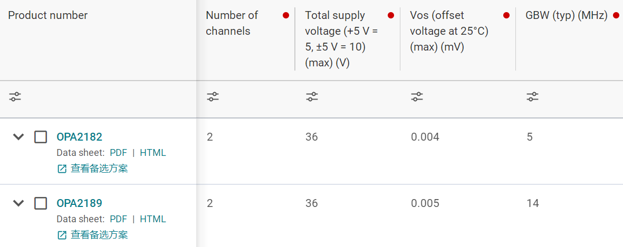Open filter for Number of channels column
Image resolution: width=623 pixels, height=247 pixels.
pos(213,97)
